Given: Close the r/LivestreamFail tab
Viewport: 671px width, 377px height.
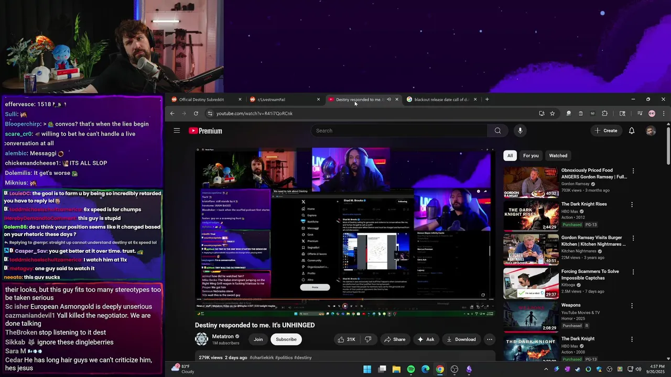Looking at the screenshot, I should 318,99.
